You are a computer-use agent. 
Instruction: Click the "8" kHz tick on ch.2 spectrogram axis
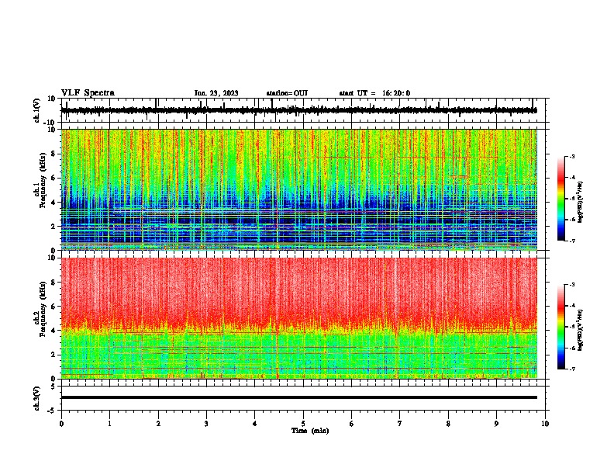point(53,283)
